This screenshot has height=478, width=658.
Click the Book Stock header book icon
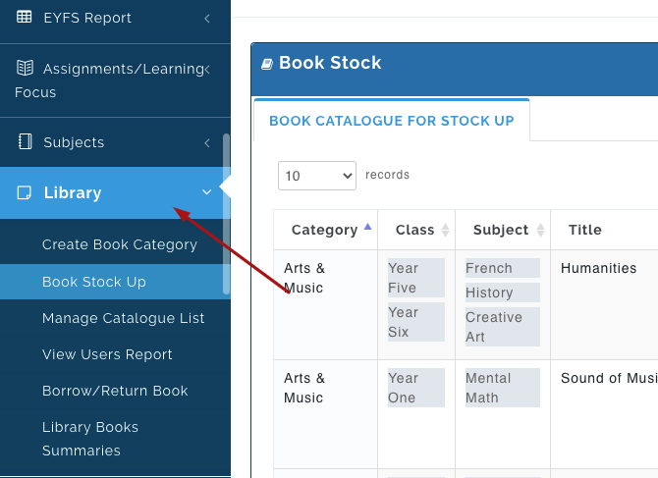[267, 64]
